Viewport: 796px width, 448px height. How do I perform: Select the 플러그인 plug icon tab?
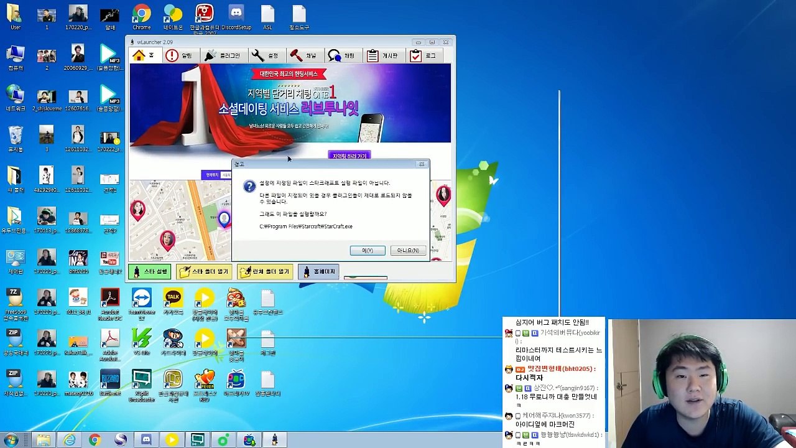[x=223, y=55]
